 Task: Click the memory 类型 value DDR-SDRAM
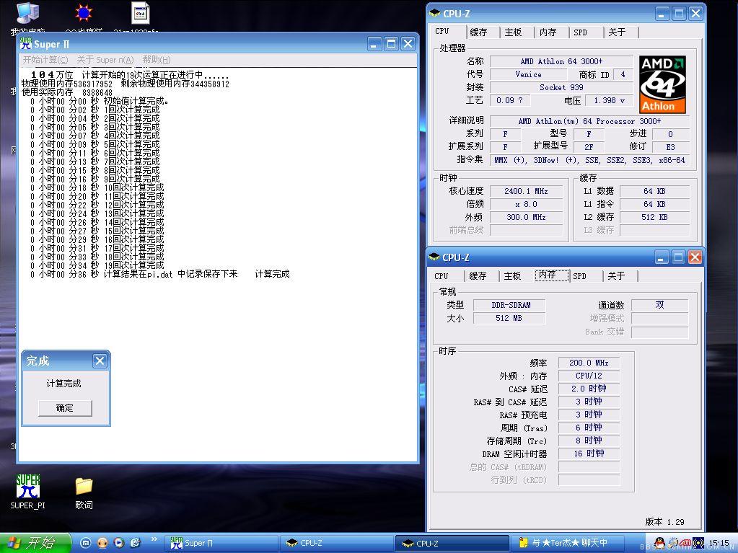pyautogui.click(x=509, y=305)
